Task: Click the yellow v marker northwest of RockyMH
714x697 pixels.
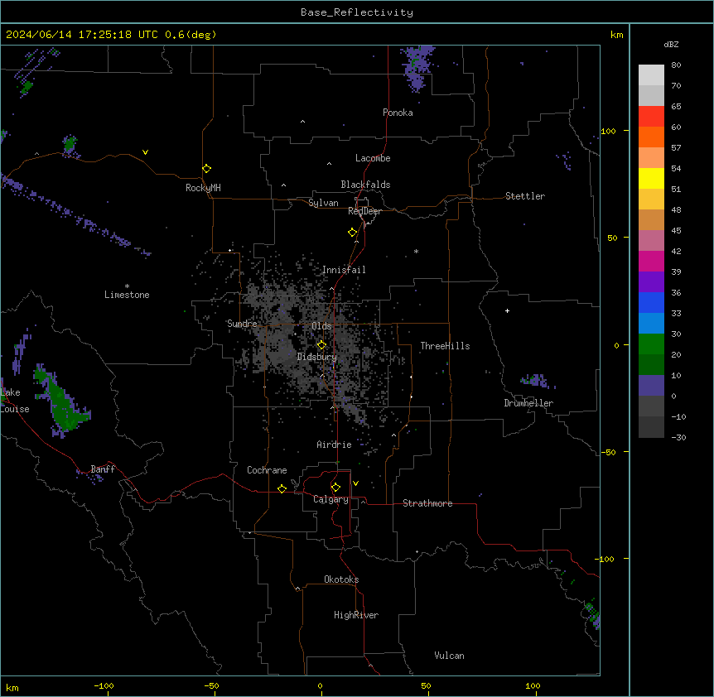Action: [145, 152]
